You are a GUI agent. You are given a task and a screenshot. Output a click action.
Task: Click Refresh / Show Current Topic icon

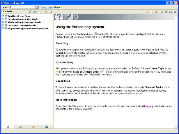point(46,12)
